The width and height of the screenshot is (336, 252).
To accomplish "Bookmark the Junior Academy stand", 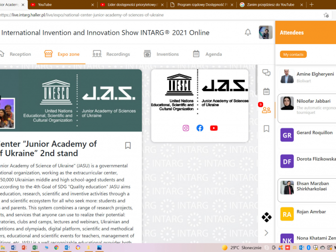I will 128,146.
